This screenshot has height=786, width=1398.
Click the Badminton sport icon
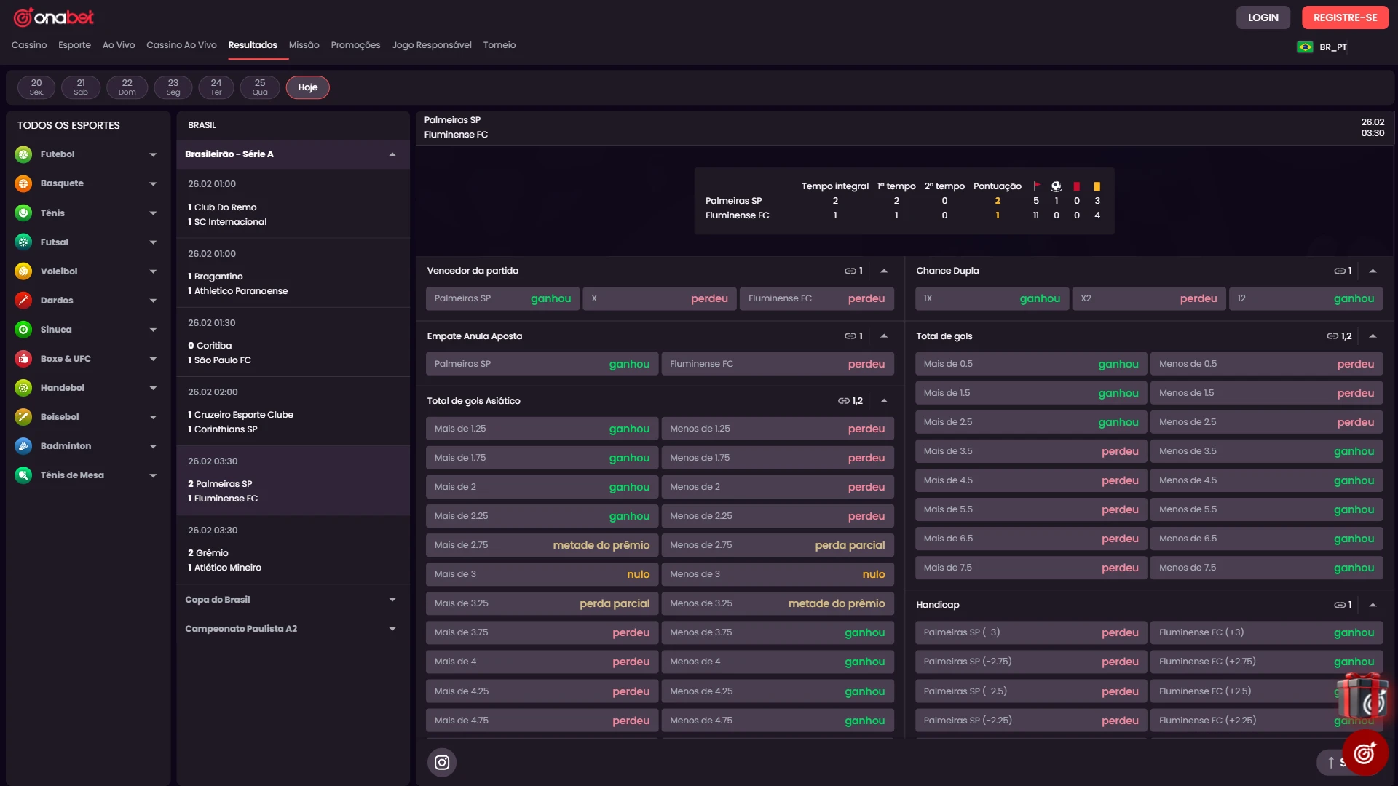coord(23,445)
